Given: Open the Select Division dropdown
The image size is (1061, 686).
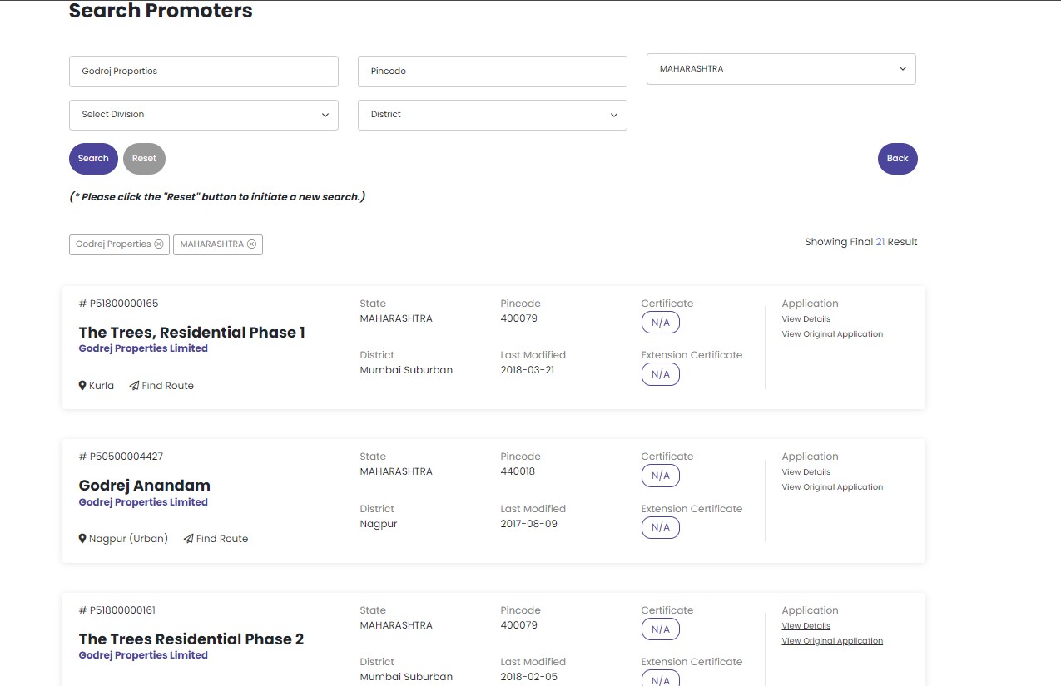Looking at the screenshot, I should [203, 115].
